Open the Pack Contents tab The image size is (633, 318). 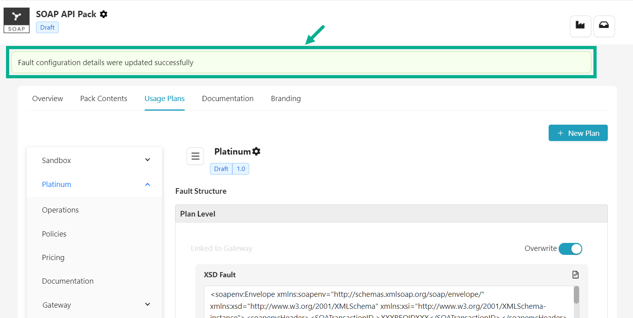(x=104, y=99)
